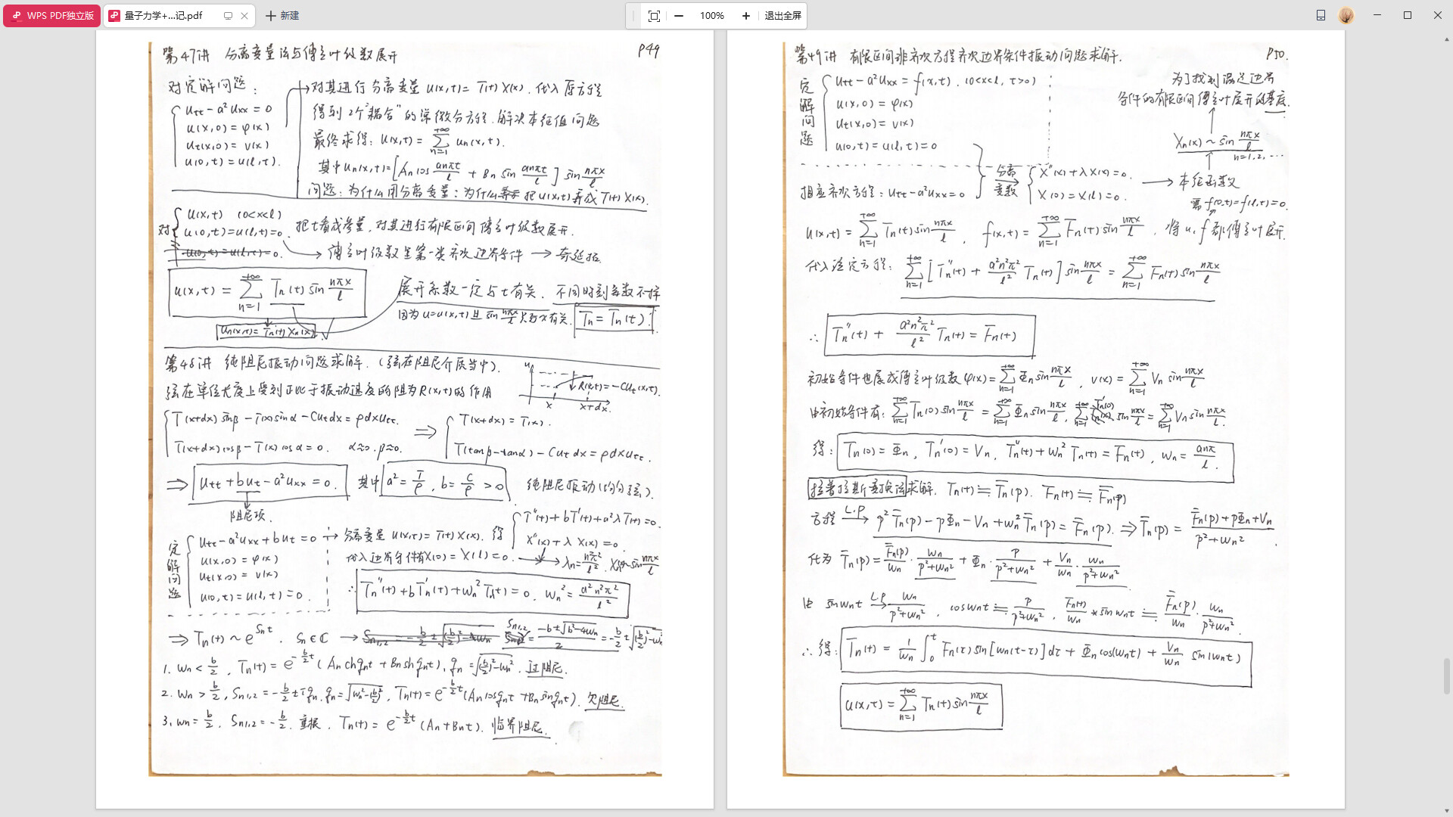Screen dimensions: 1453x817
Task: Click the fit-to-screen icon in the toolbar
Action: point(654,16)
